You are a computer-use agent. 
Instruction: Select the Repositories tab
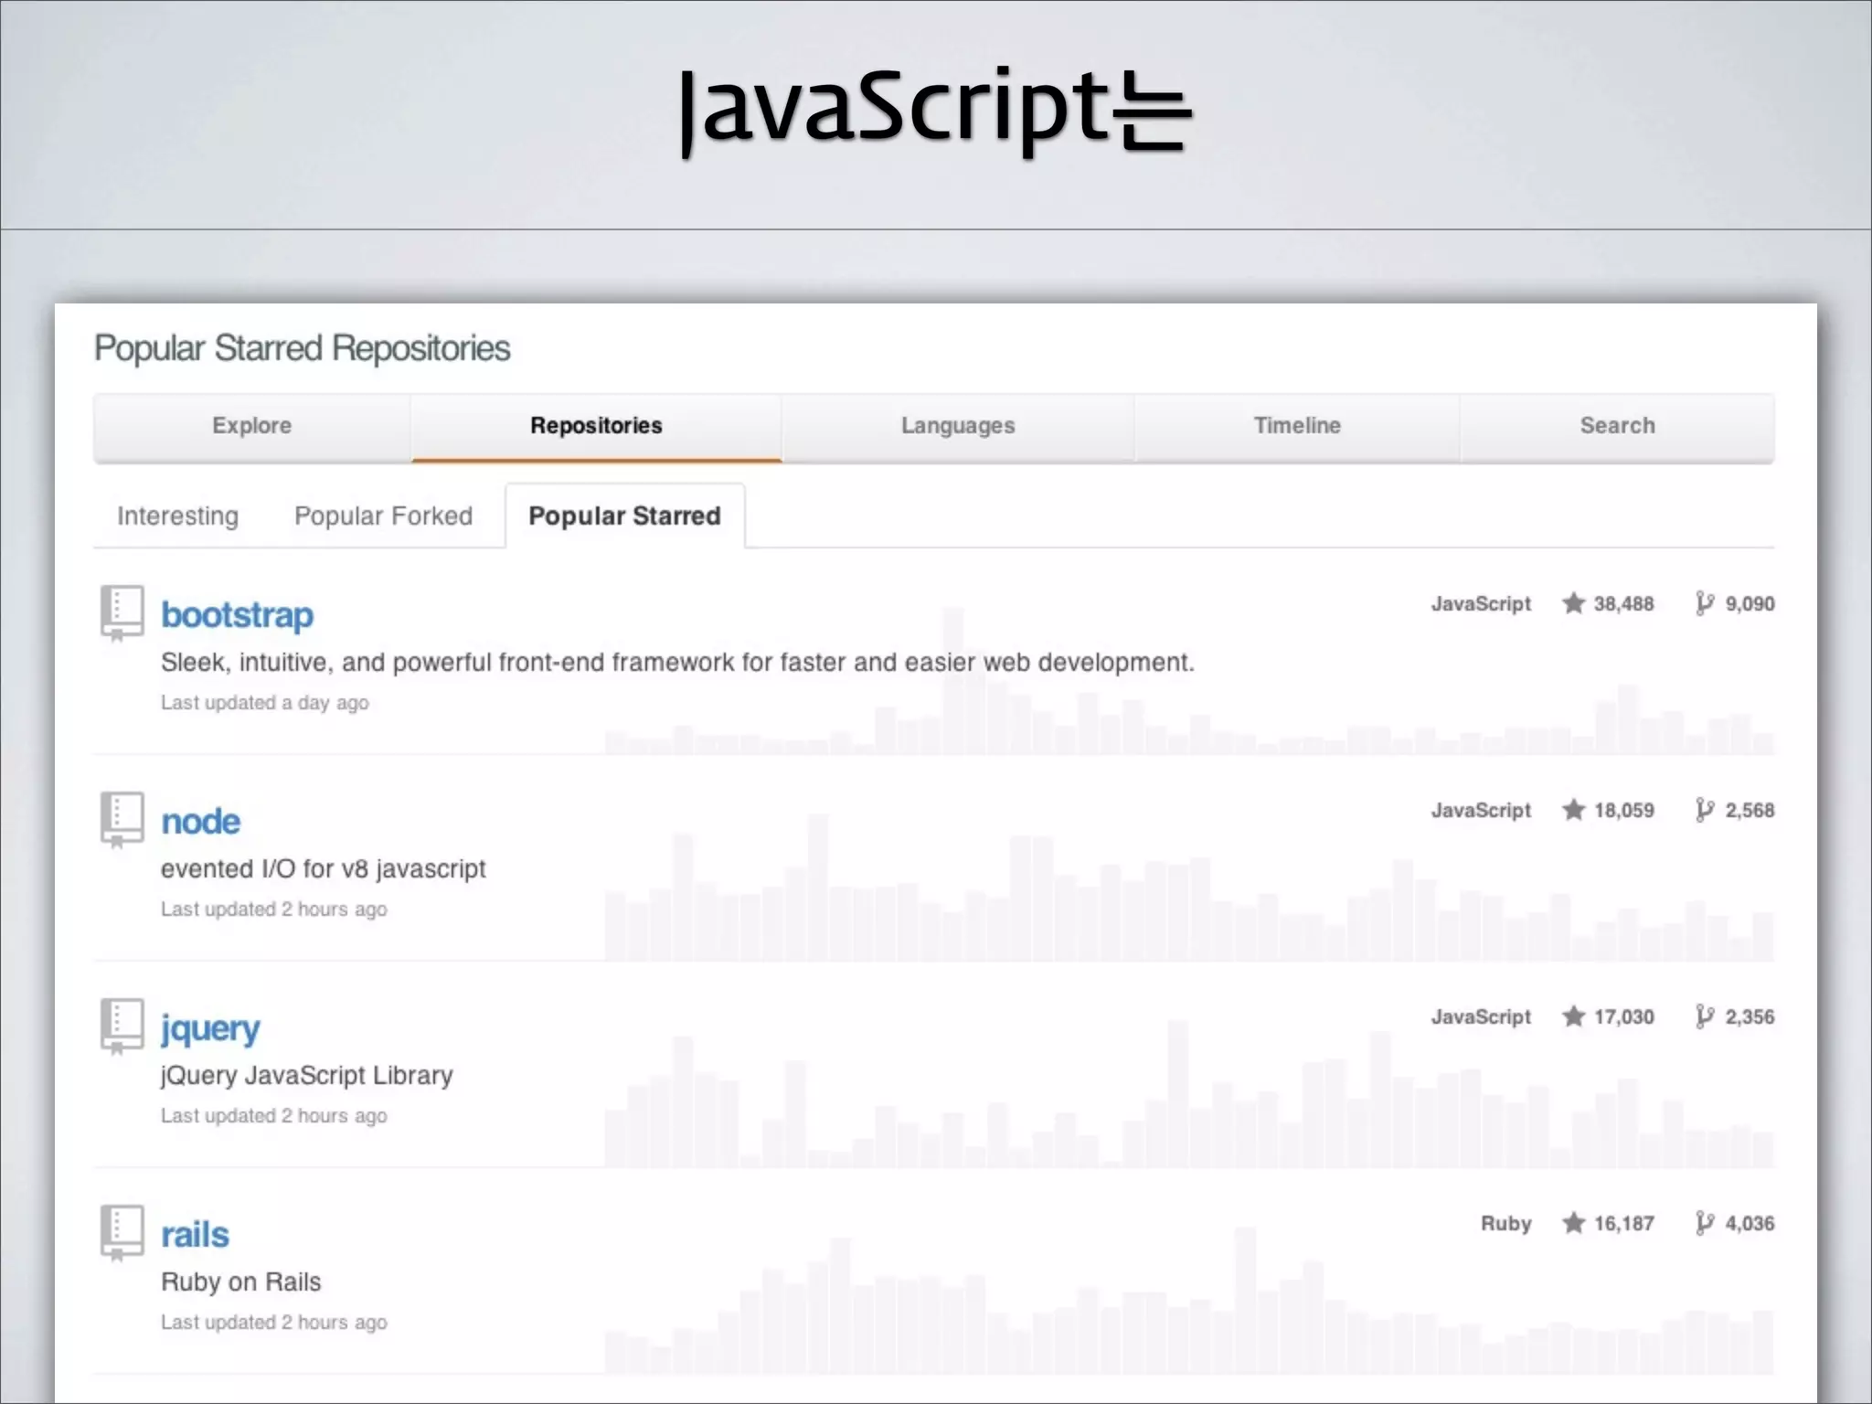pos(596,426)
